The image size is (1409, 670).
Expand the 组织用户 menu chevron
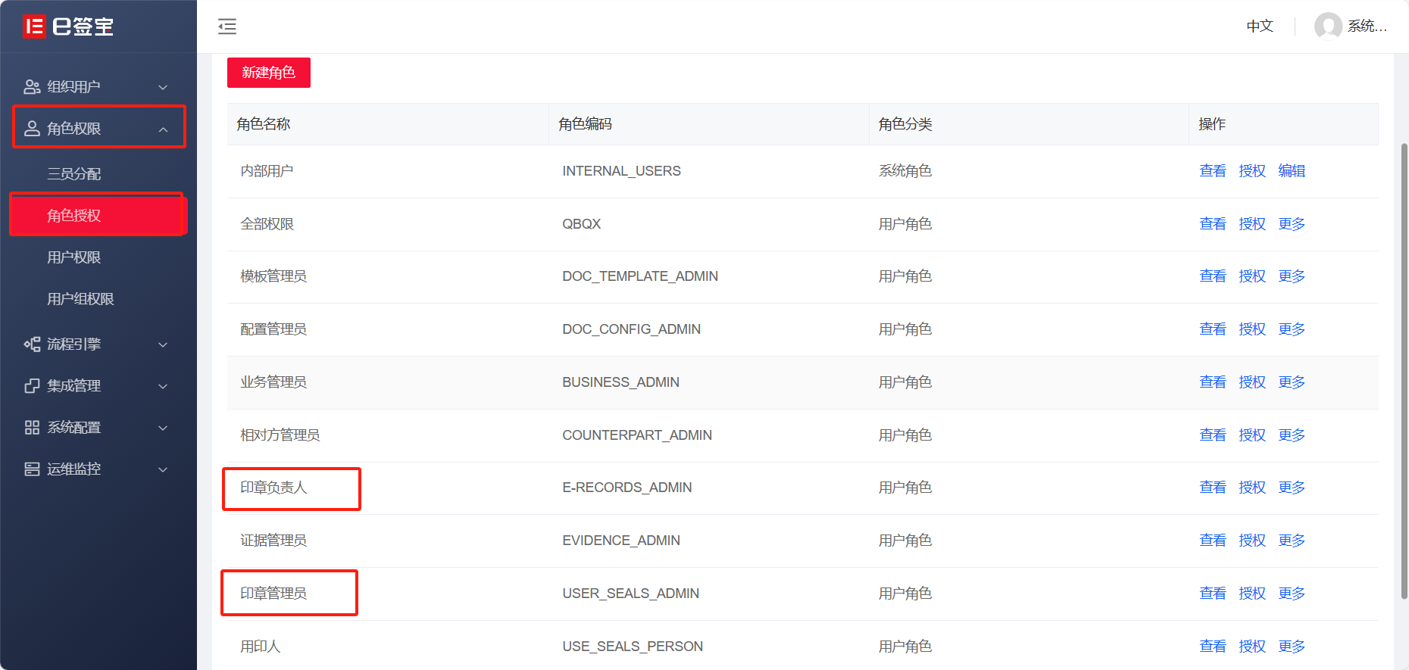(163, 88)
